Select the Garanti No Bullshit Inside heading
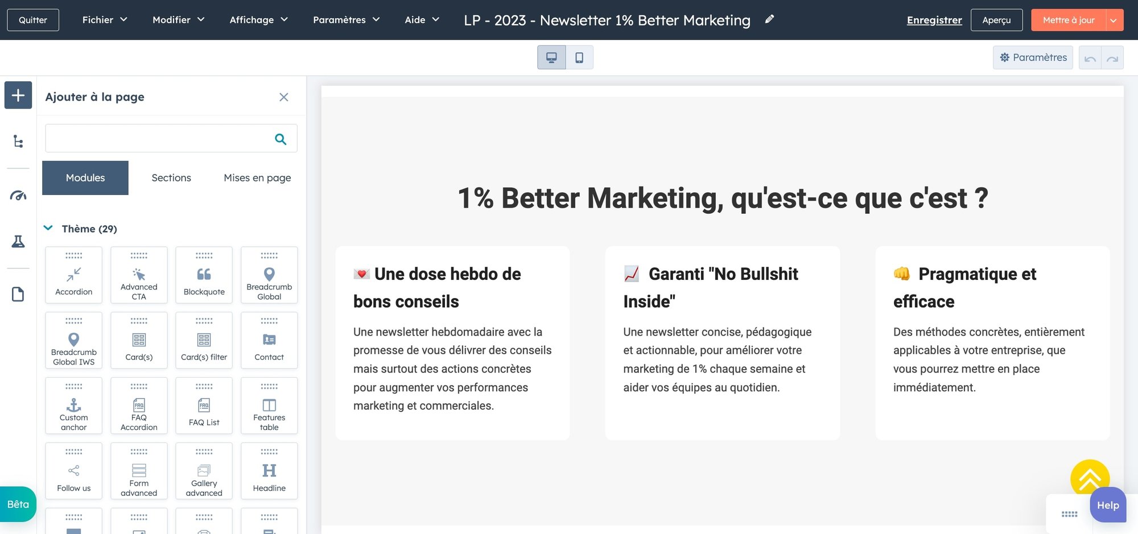Image resolution: width=1138 pixels, height=534 pixels. point(711,288)
